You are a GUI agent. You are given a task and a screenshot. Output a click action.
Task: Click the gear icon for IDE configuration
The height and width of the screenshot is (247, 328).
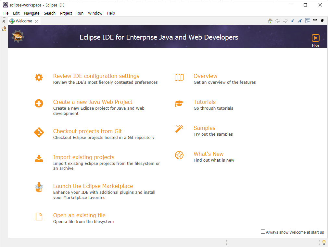39,78
